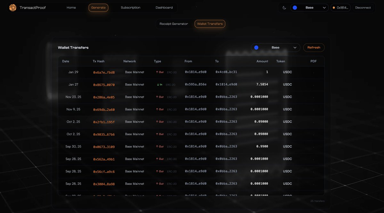This screenshot has width=384, height=213.
Task: Open the Base network dropdown in header
Action: (x=309, y=8)
